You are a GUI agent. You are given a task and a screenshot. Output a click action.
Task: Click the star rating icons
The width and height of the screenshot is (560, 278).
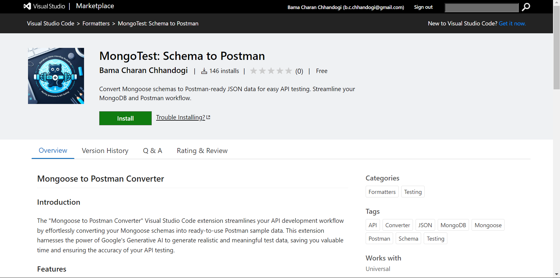click(271, 71)
